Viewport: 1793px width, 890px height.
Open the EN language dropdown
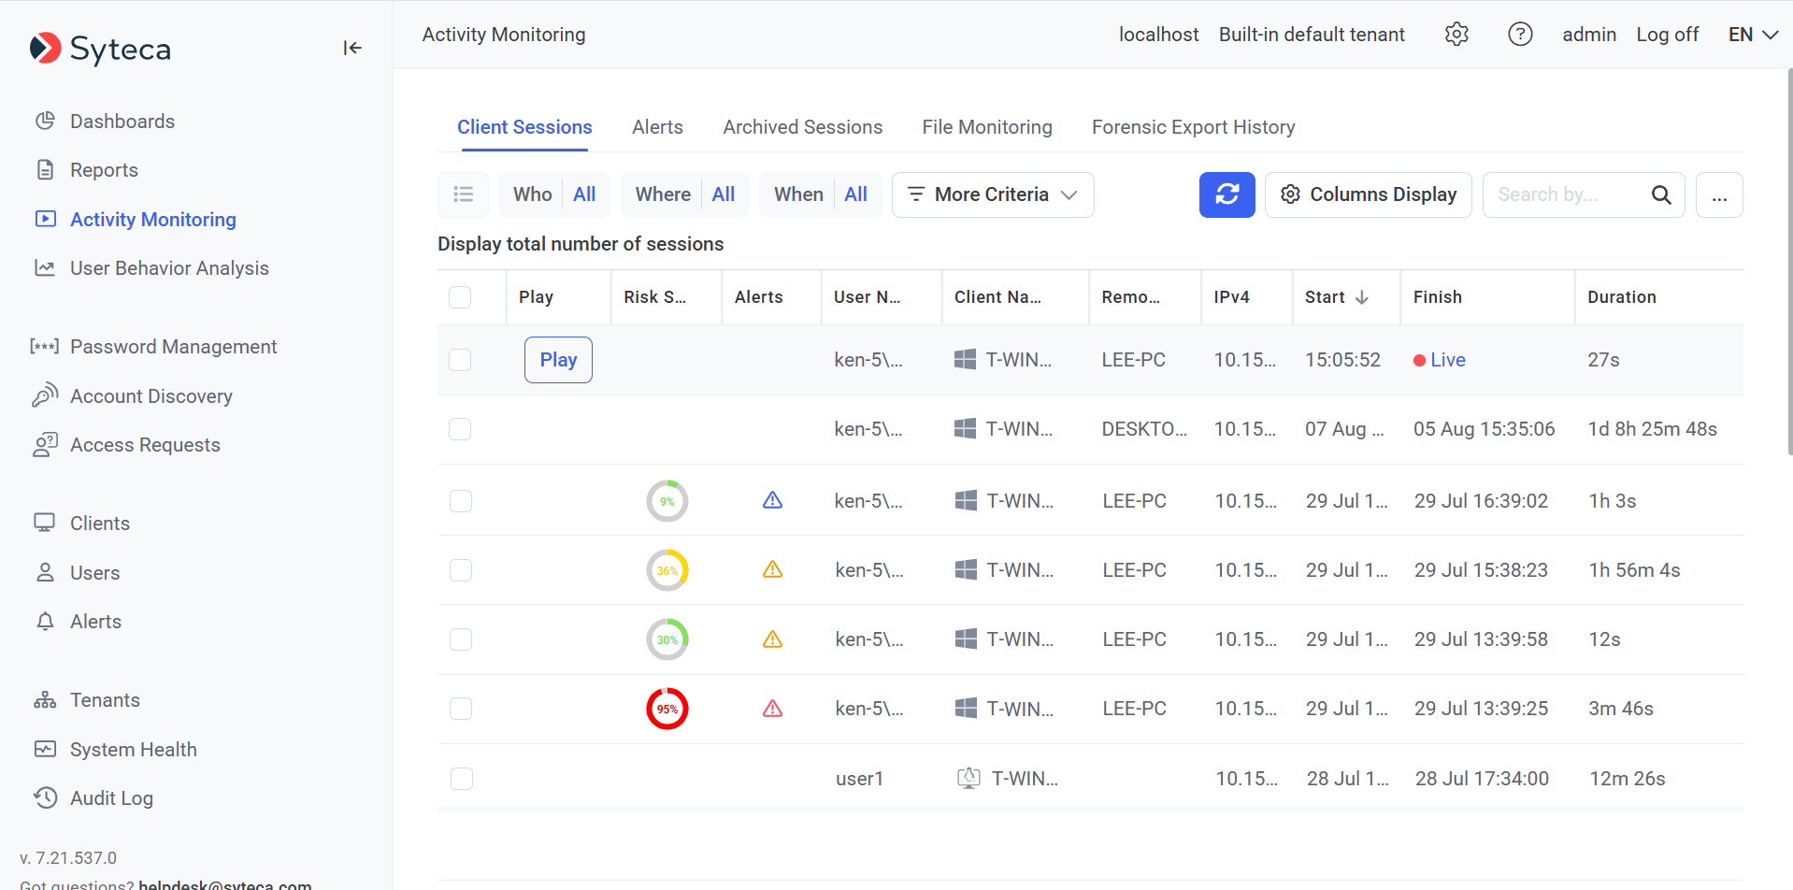coord(1753,35)
